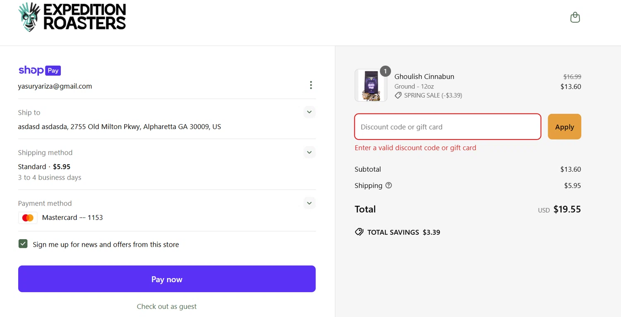Click the Subtotal label
Screen dimensions: 621x317
click(368, 169)
